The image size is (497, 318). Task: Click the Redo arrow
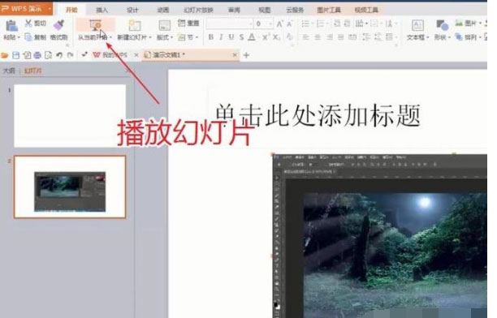(70, 55)
